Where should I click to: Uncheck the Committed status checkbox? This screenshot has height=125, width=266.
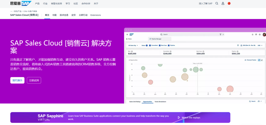pos(150,45)
